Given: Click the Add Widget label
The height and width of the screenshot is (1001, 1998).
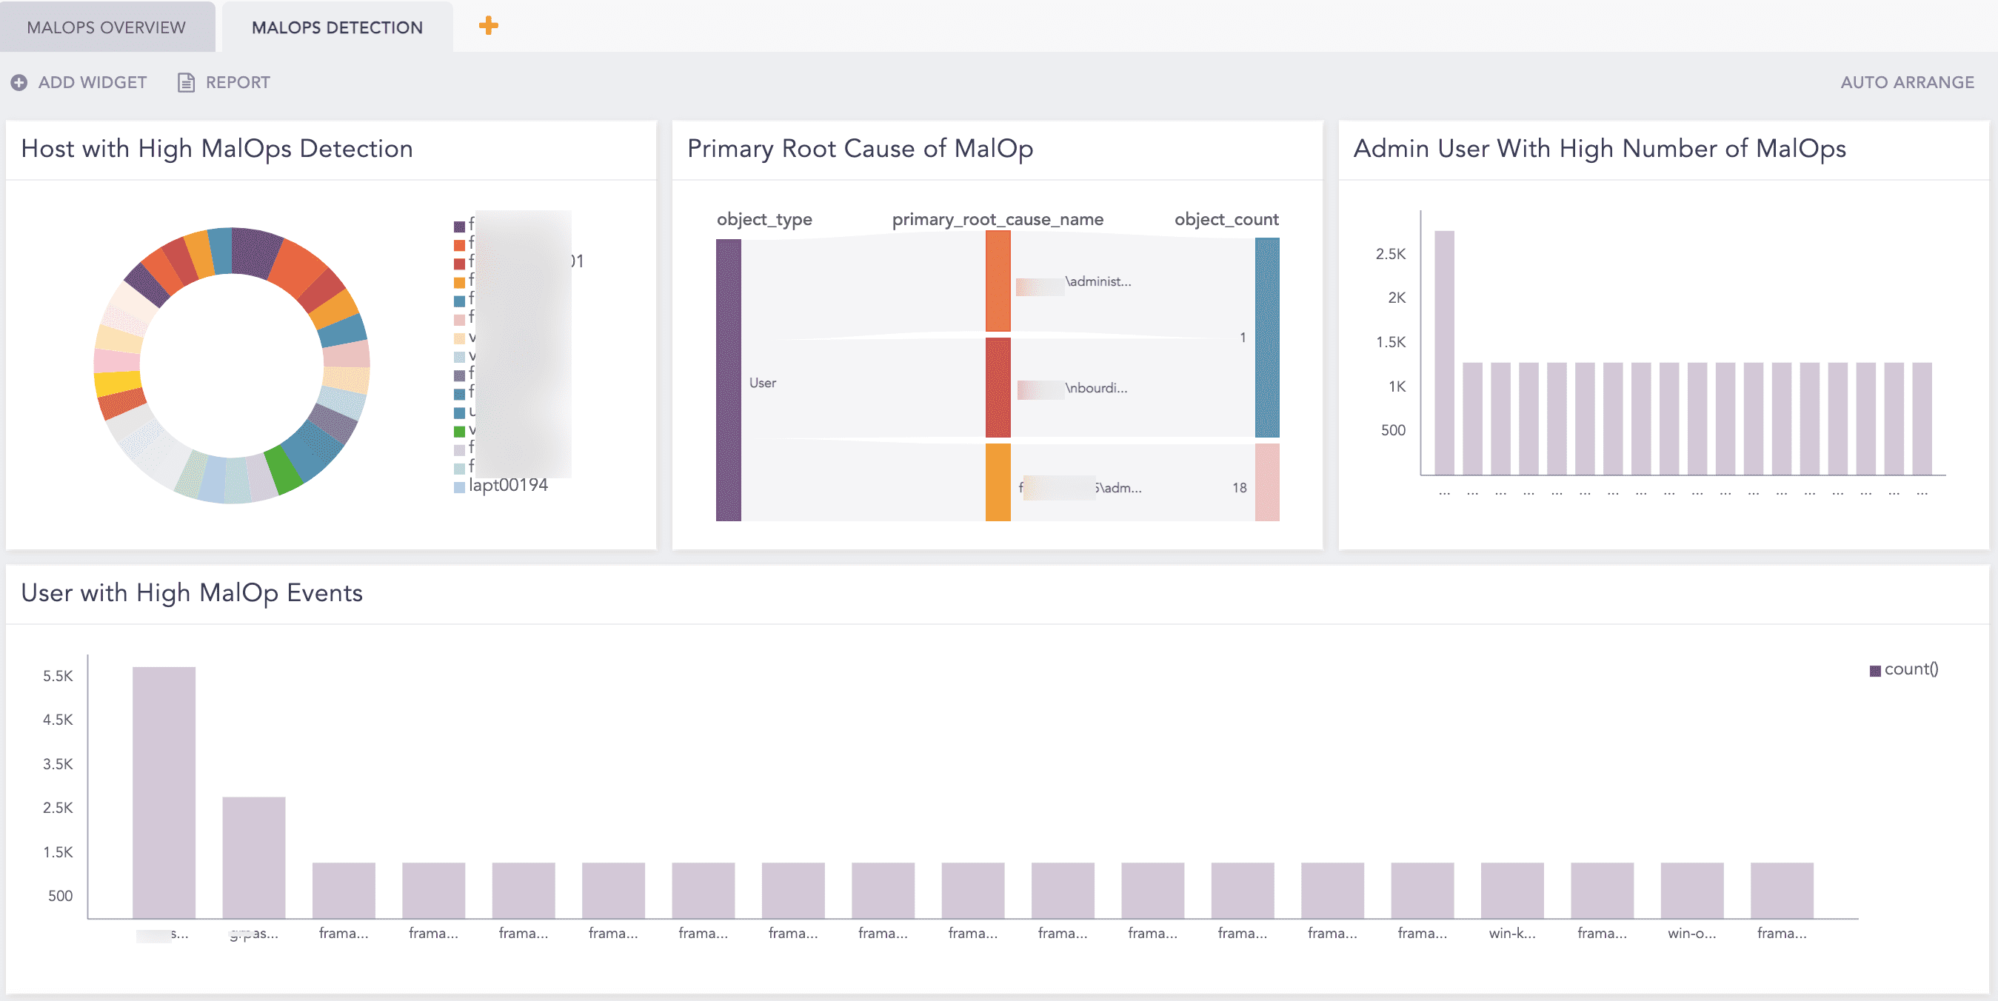Looking at the screenshot, I should tap(93, 82).
